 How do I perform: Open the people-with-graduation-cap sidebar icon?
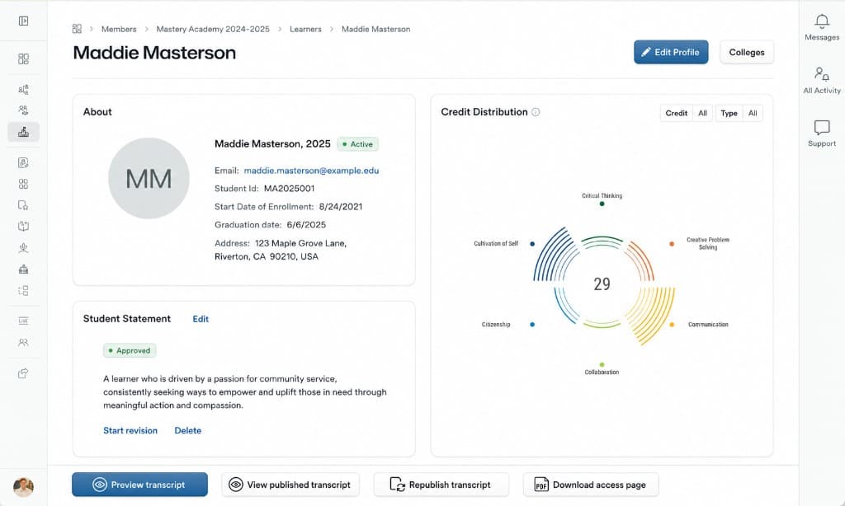pos(23,110)
